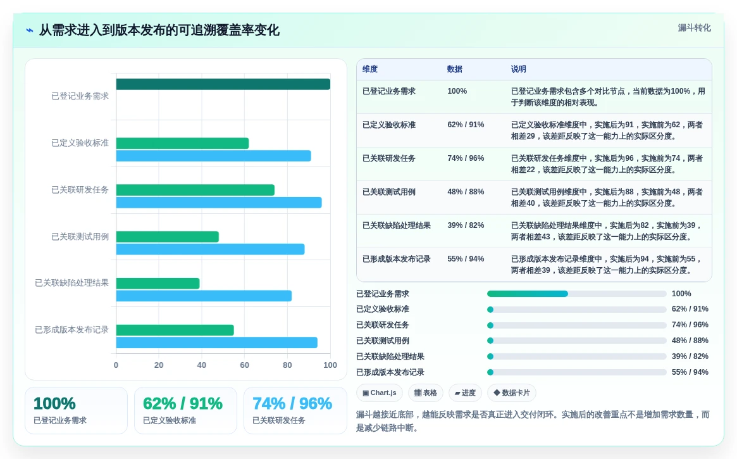Click the green 已定义验收标准 chart bar
Viewport: 737px width, 459px height.
[182, 144]
